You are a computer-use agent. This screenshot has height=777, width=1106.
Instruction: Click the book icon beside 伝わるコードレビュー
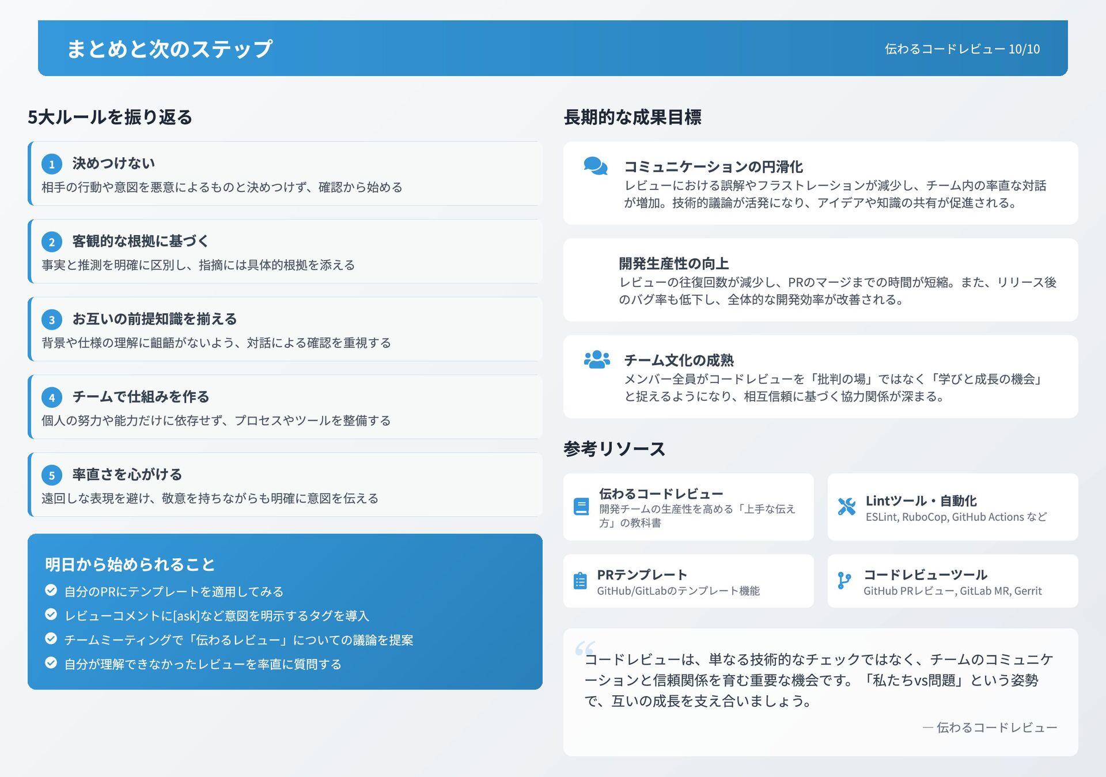coord(581,506)
